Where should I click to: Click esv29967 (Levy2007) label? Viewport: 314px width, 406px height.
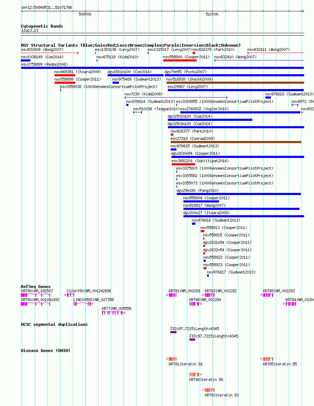[188, 87]
